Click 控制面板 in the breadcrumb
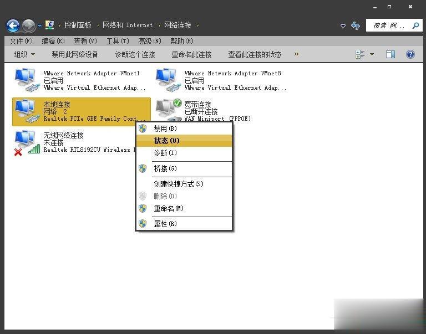Viewport: 426px width, 334px height. point(78,25)
